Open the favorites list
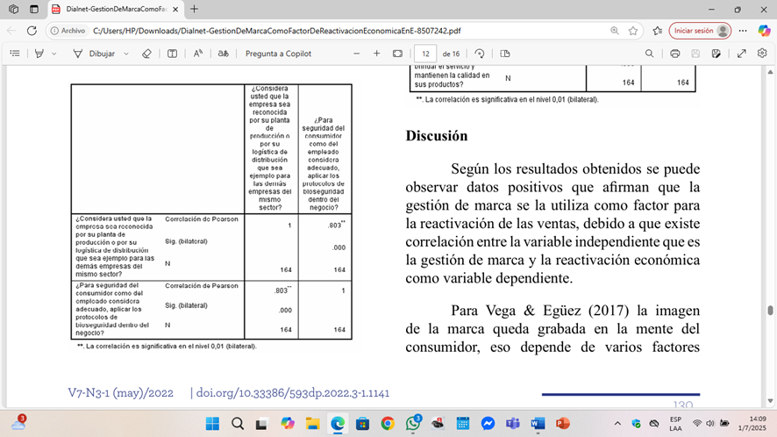The width and height of the screenshot is (777, 437). [658, 31]
